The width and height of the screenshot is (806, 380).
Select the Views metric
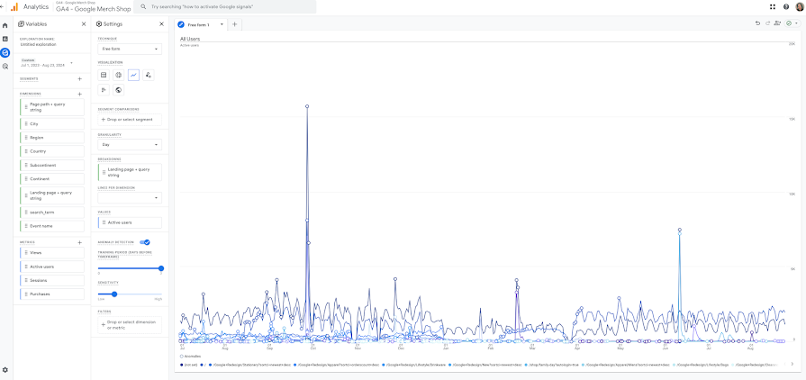52,252
